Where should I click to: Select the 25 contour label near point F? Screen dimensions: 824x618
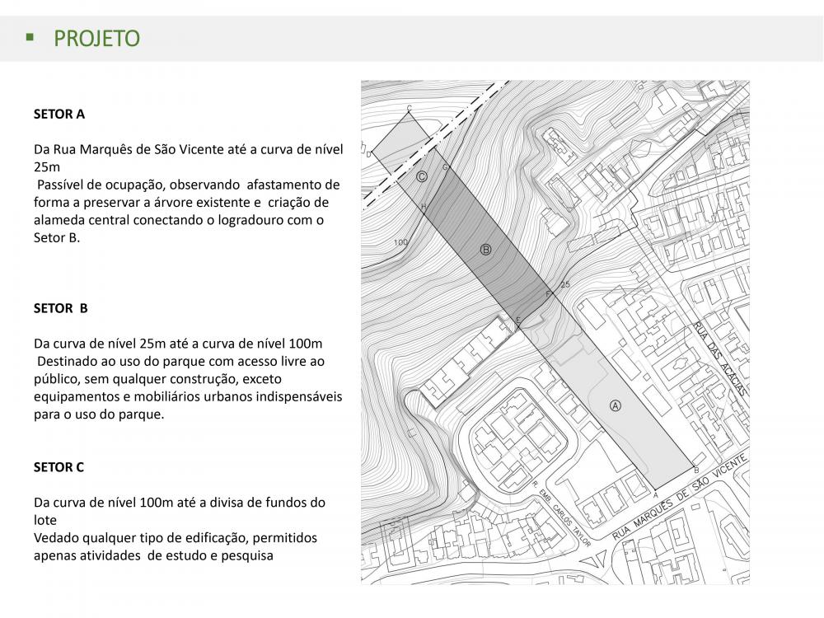click(564, 285)
